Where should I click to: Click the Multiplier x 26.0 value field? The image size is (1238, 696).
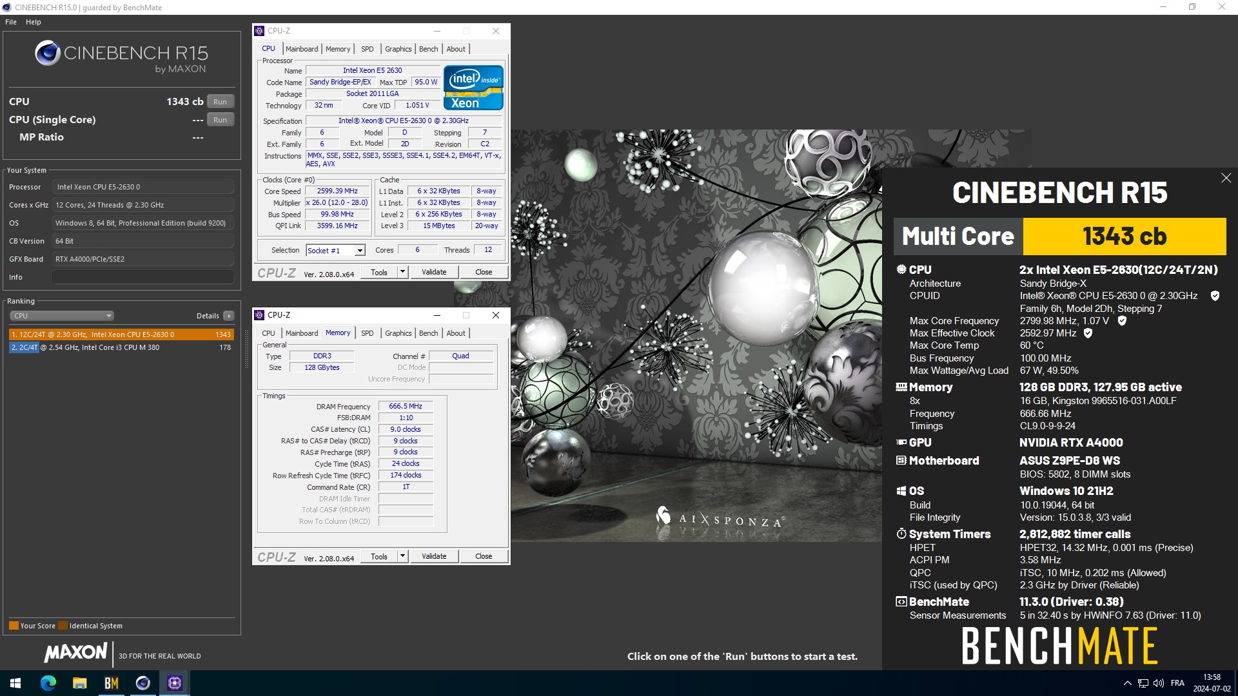coord(337,203)
